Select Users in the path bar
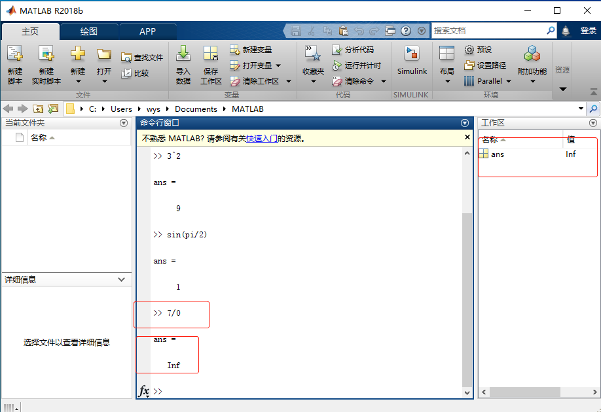This screenshot has width=601, height=412. pyautogui.click(x=121, y=109)
